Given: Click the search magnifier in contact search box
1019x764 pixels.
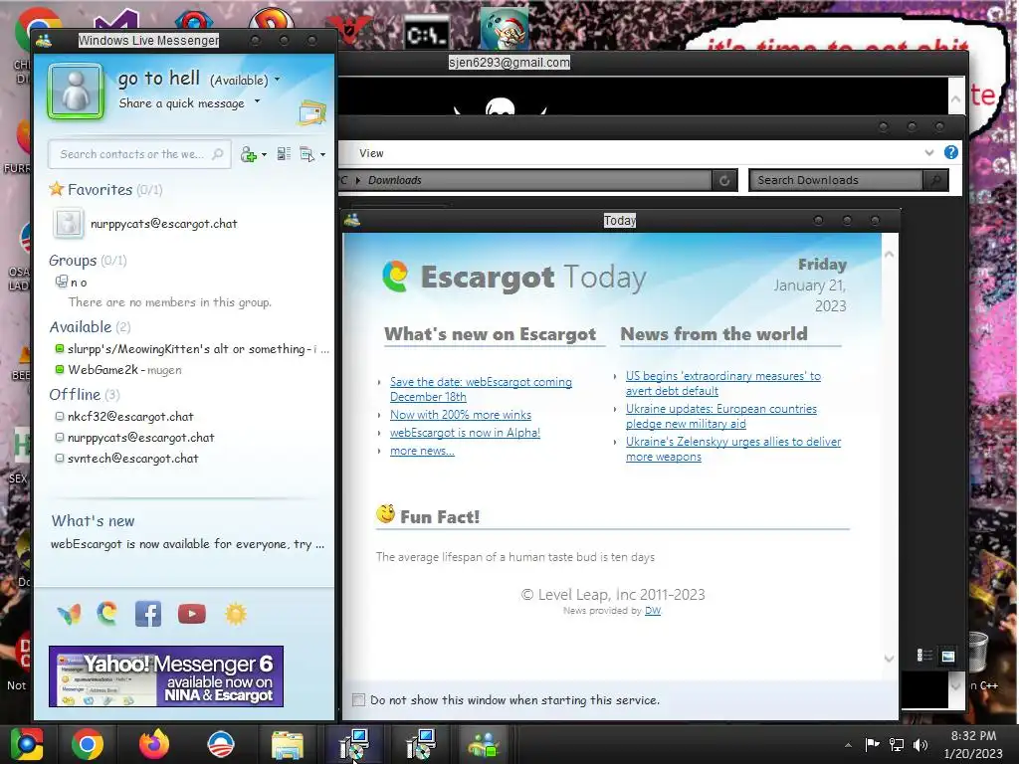Looking at the screenshot, I should [x=218, y=154].
